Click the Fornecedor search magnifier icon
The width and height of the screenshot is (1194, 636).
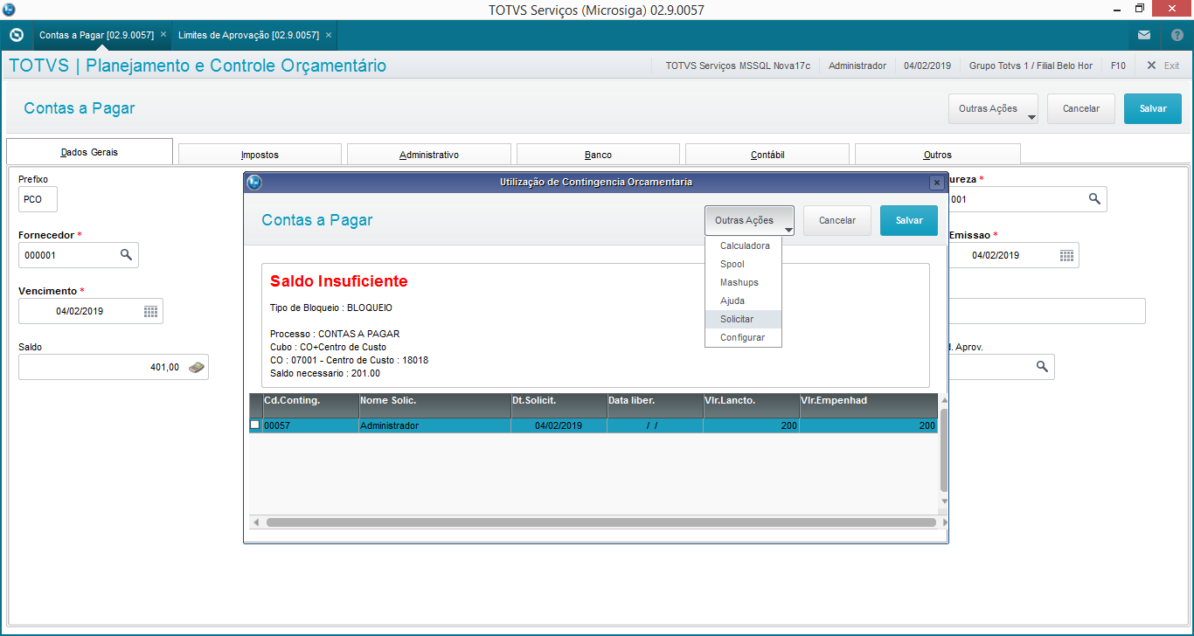[x=126, y=254]
